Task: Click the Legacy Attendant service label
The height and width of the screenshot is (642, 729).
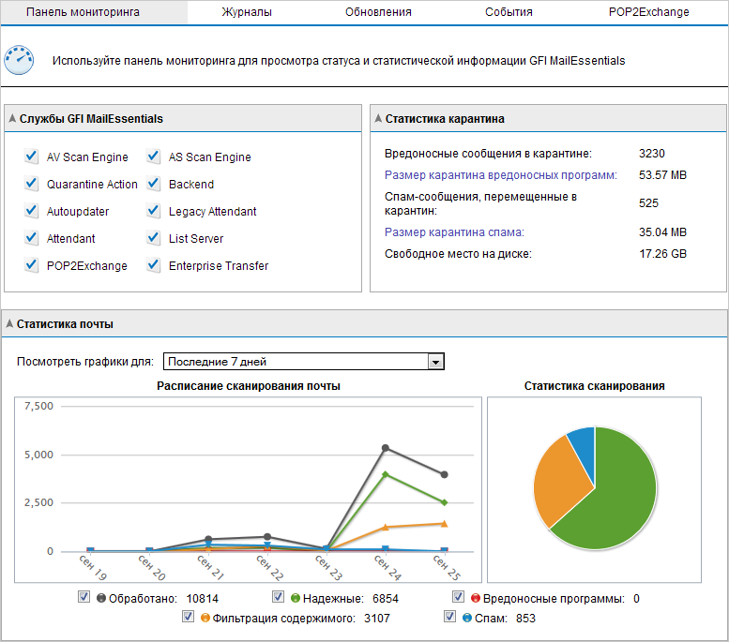Action: click(x=212, y=212)
